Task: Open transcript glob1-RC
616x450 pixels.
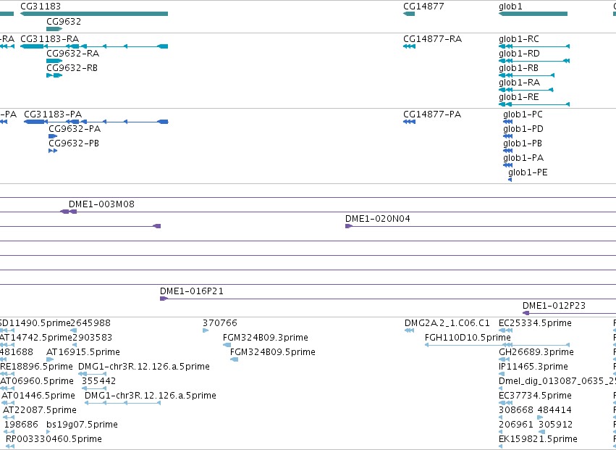Action: point(519,39)
